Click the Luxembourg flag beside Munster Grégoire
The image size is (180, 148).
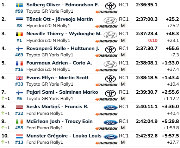click(19, 136)
